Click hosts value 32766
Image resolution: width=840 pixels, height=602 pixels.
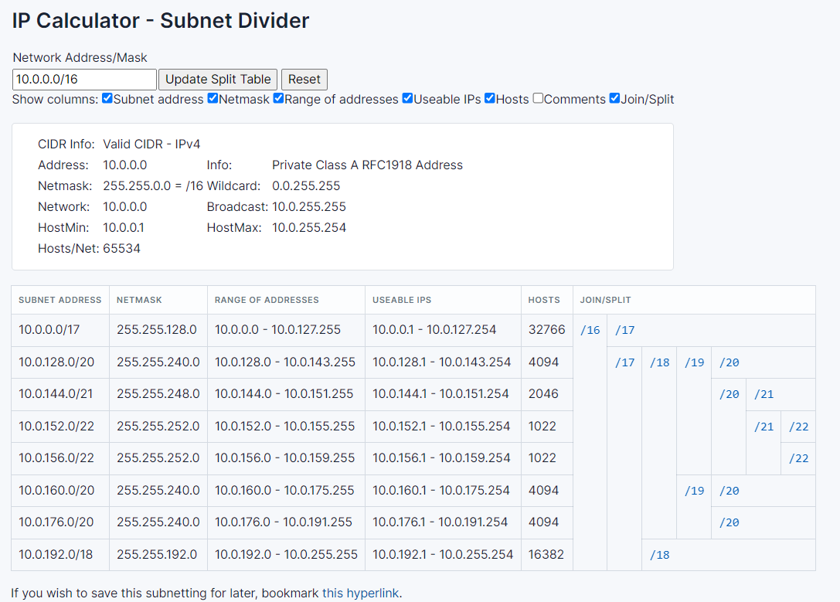547,330
